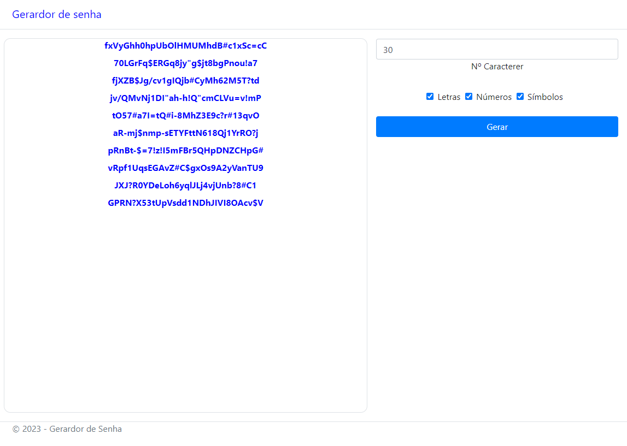Select the password starting with tO57#a7I
Viewport: 627px width, 446px height.
click(x=185, y=116)
